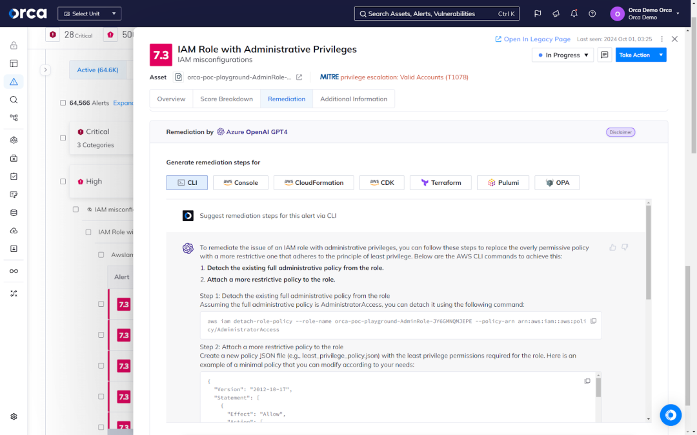Generate remediation steps for CDK
This screenshot has height=435, width=697.
[382, 182]
